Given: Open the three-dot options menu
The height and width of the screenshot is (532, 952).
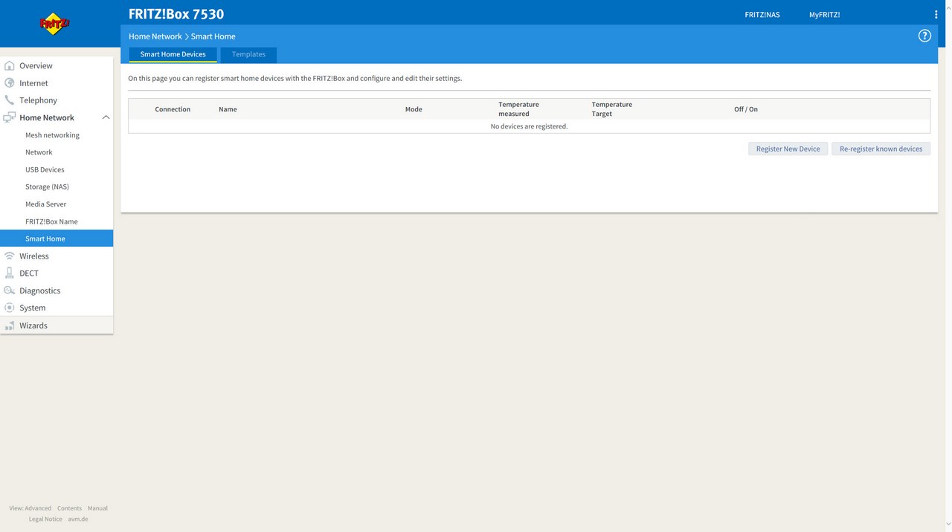Looking at the screenshot, I should [936, 15].
